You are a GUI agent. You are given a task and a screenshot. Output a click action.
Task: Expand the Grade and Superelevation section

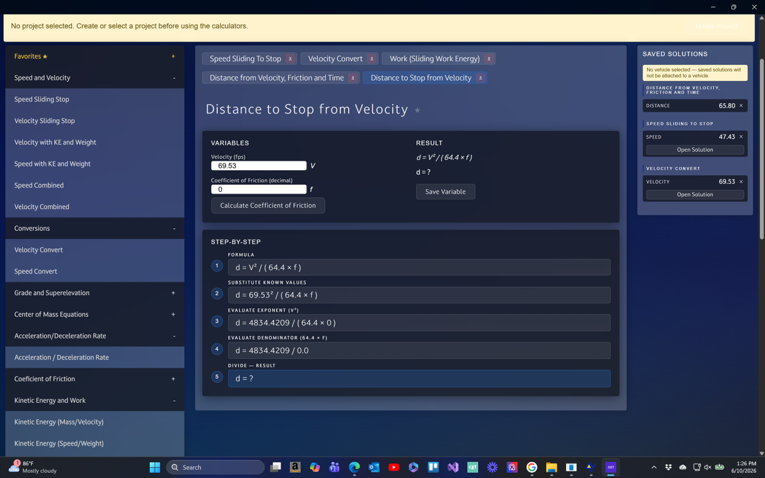tap(173, 293)
